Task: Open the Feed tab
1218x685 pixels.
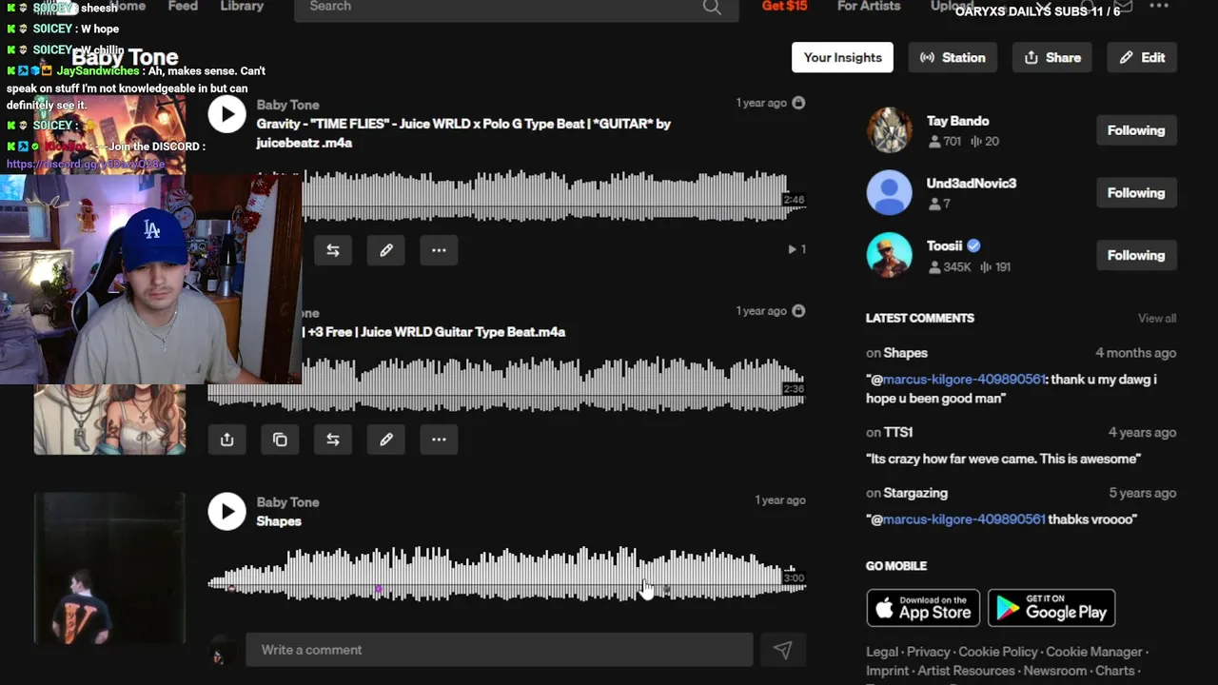Action: 183,6
